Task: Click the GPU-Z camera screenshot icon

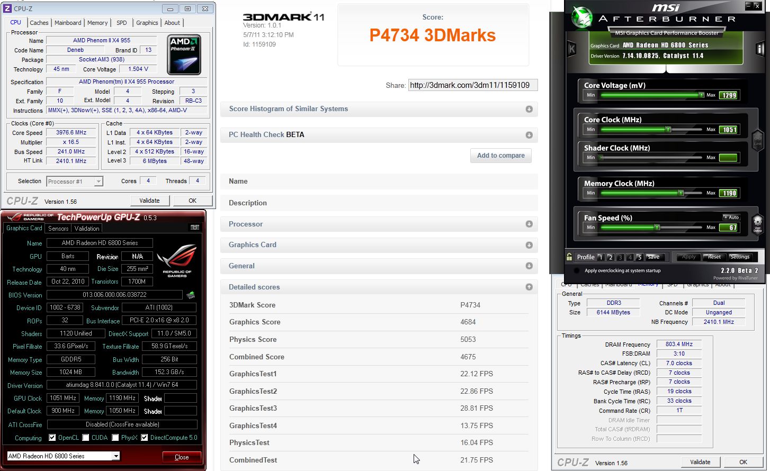Action: pyautogui.click(x=195, y=228)
